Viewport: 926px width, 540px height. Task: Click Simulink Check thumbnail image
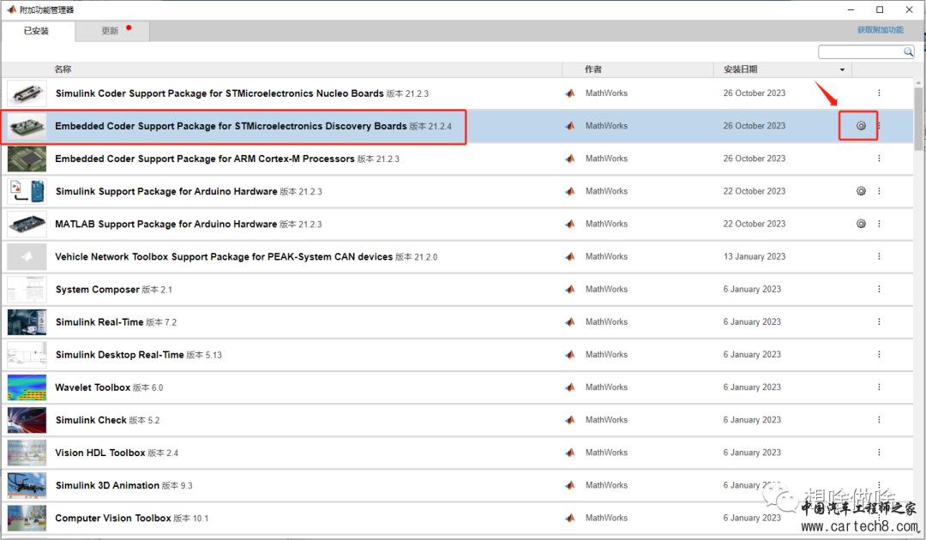(27, 420)
